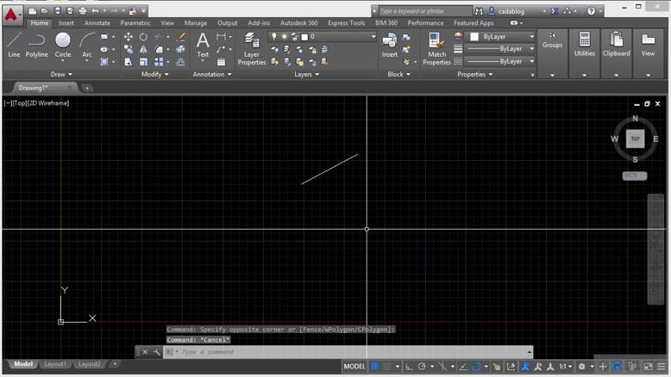Select the Copy tool in Modify
Viewport: 671px width, 377px height.
click(128, 50)
